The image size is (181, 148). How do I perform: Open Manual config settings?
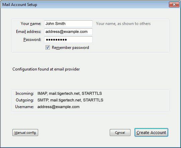(25, 132)
